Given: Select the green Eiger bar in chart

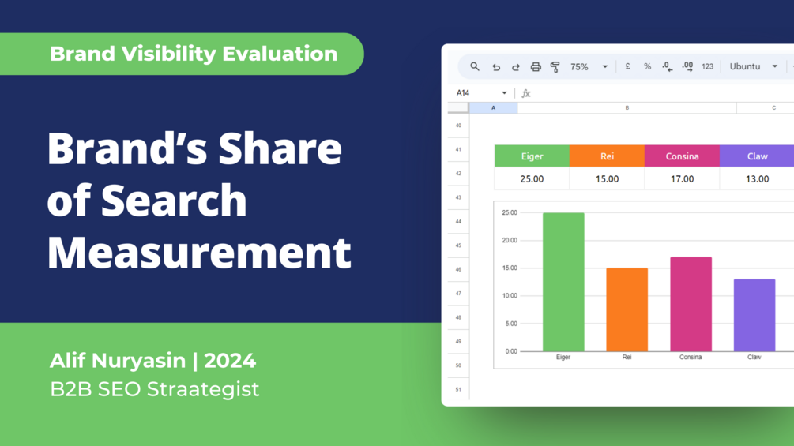Looking at the screenshot, I should [563, 282].
